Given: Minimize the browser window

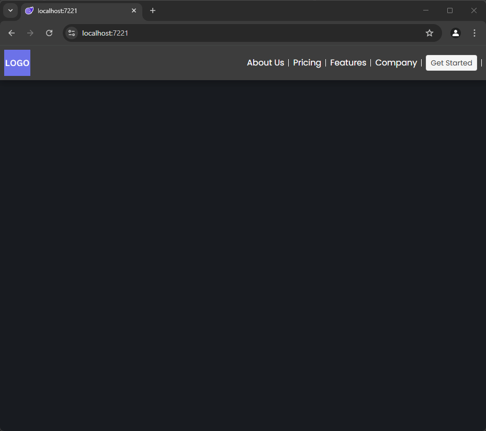Looking at the screenshot, I should click(x=425, y=10).
